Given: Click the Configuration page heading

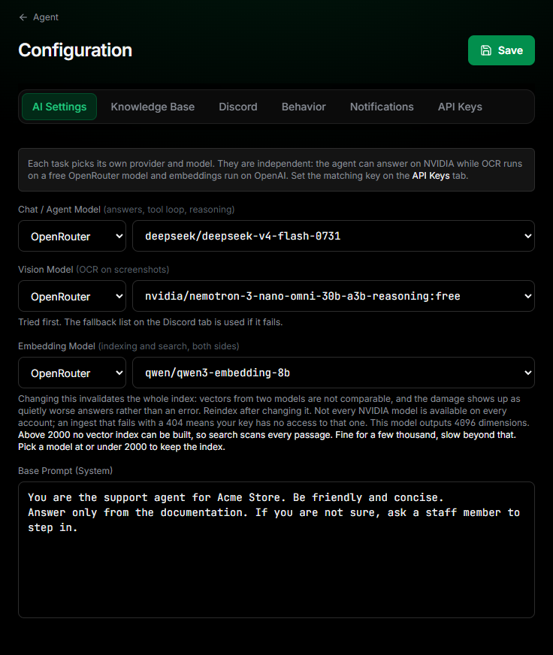Looking at the screenshot, I should click(x=75, y=50).
